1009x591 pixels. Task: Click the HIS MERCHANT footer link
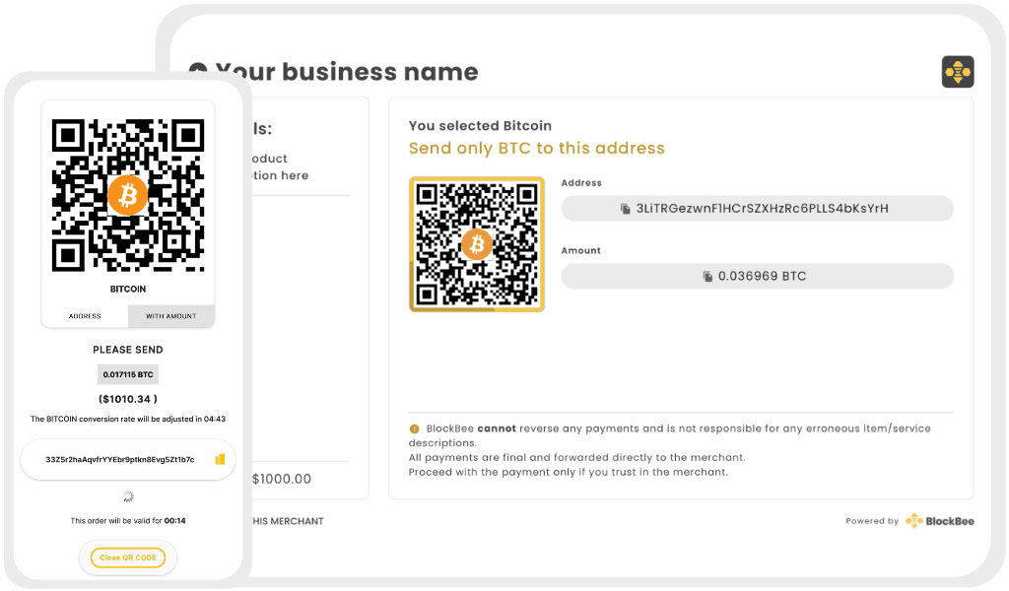[288, 521]
